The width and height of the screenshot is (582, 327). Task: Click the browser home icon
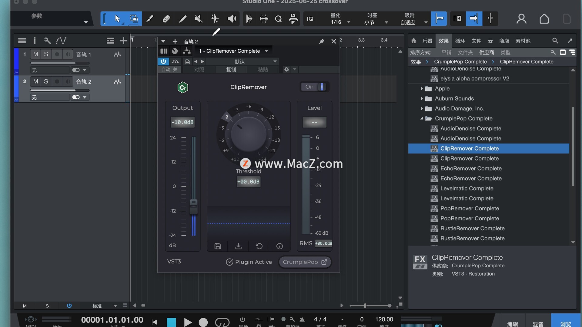(x=414, y=41)
